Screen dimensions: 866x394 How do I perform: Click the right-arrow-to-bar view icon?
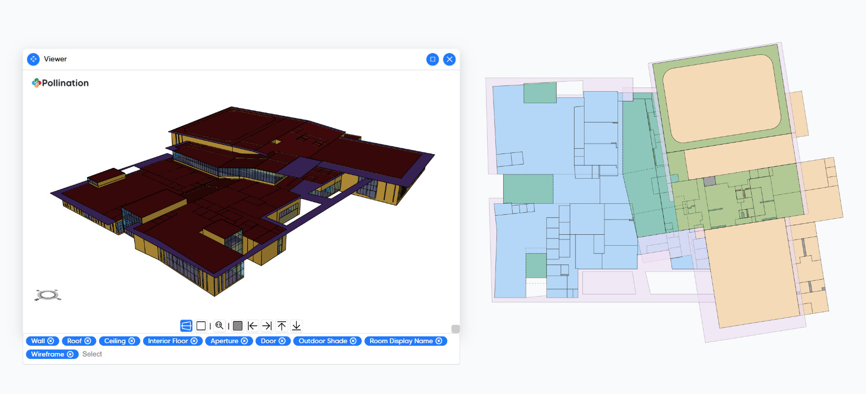click(267, 326)
